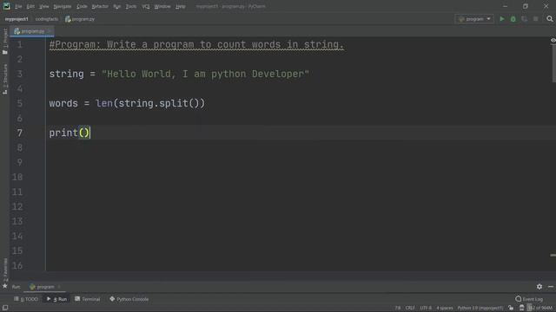Click the PyCharm logo icon in title bar
This screenshot has width=556, height=312.
click(x=6, y=6)
